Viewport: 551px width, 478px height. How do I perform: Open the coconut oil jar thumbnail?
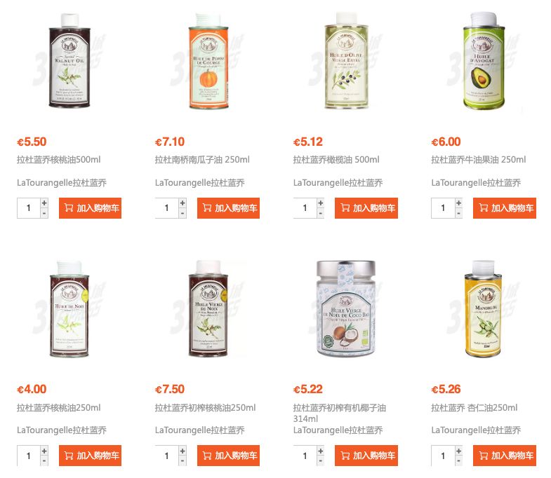(x=346, y=308)
